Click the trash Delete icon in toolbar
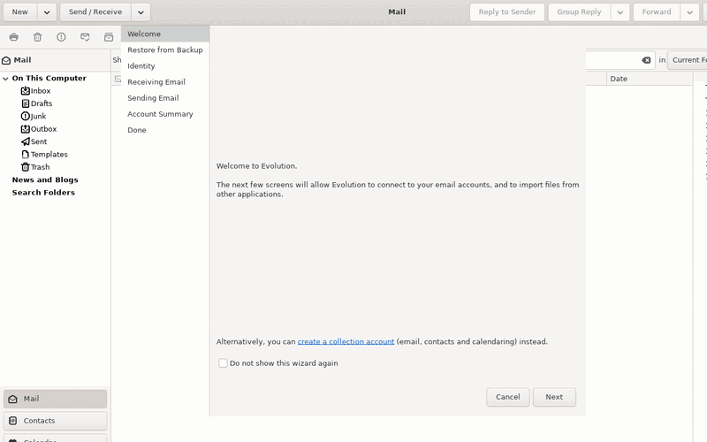This screenshot has height=442, width=707. [x=37, y=37]
